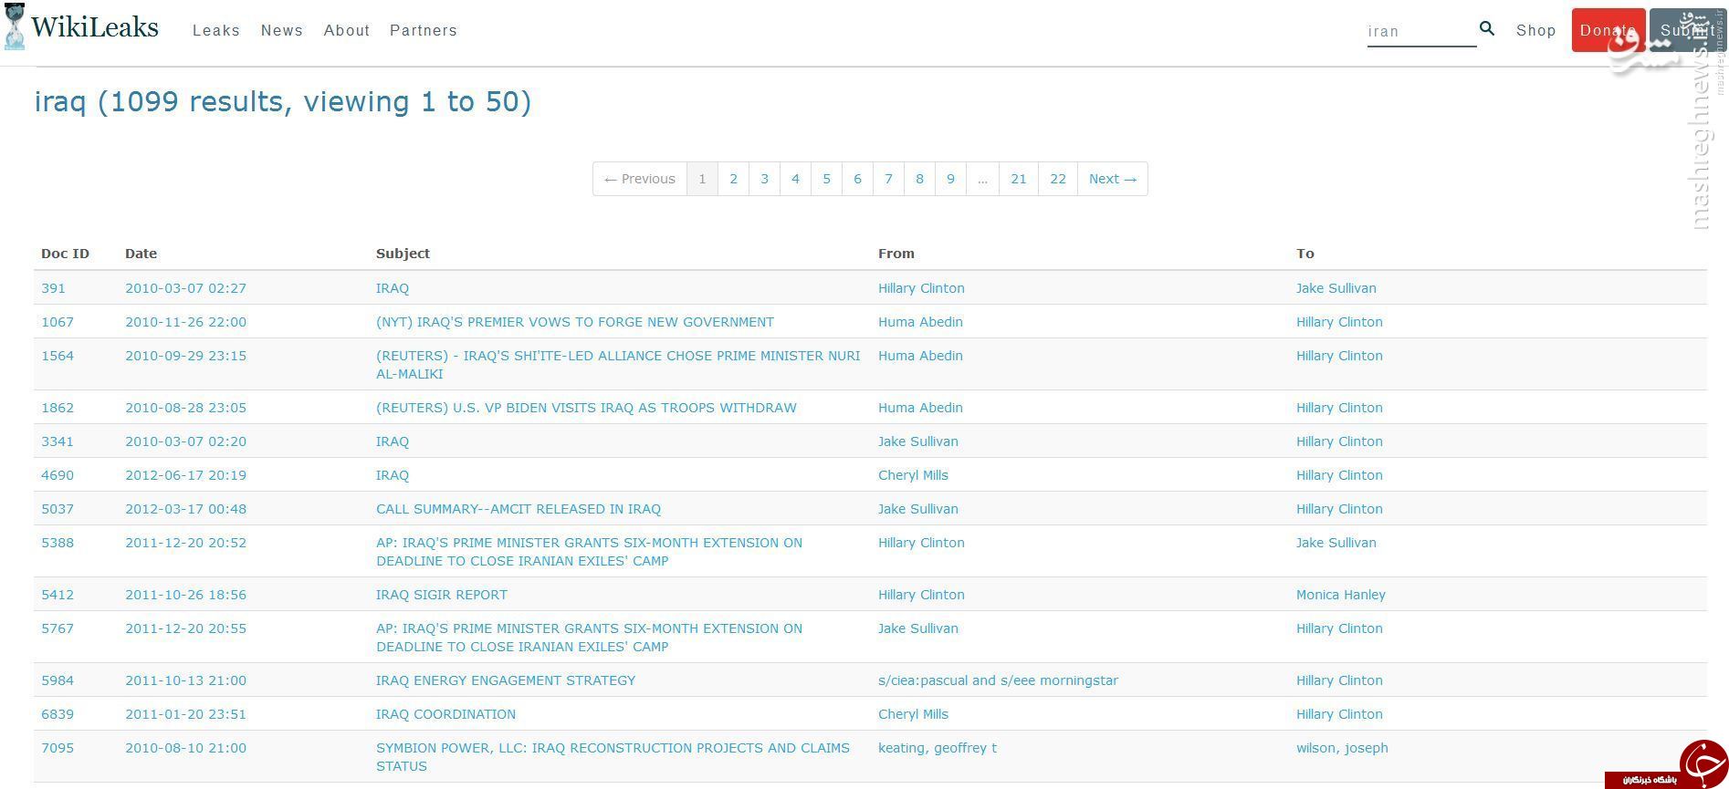
Task: Open document ID 6839
Action: [x=58, y=714]
